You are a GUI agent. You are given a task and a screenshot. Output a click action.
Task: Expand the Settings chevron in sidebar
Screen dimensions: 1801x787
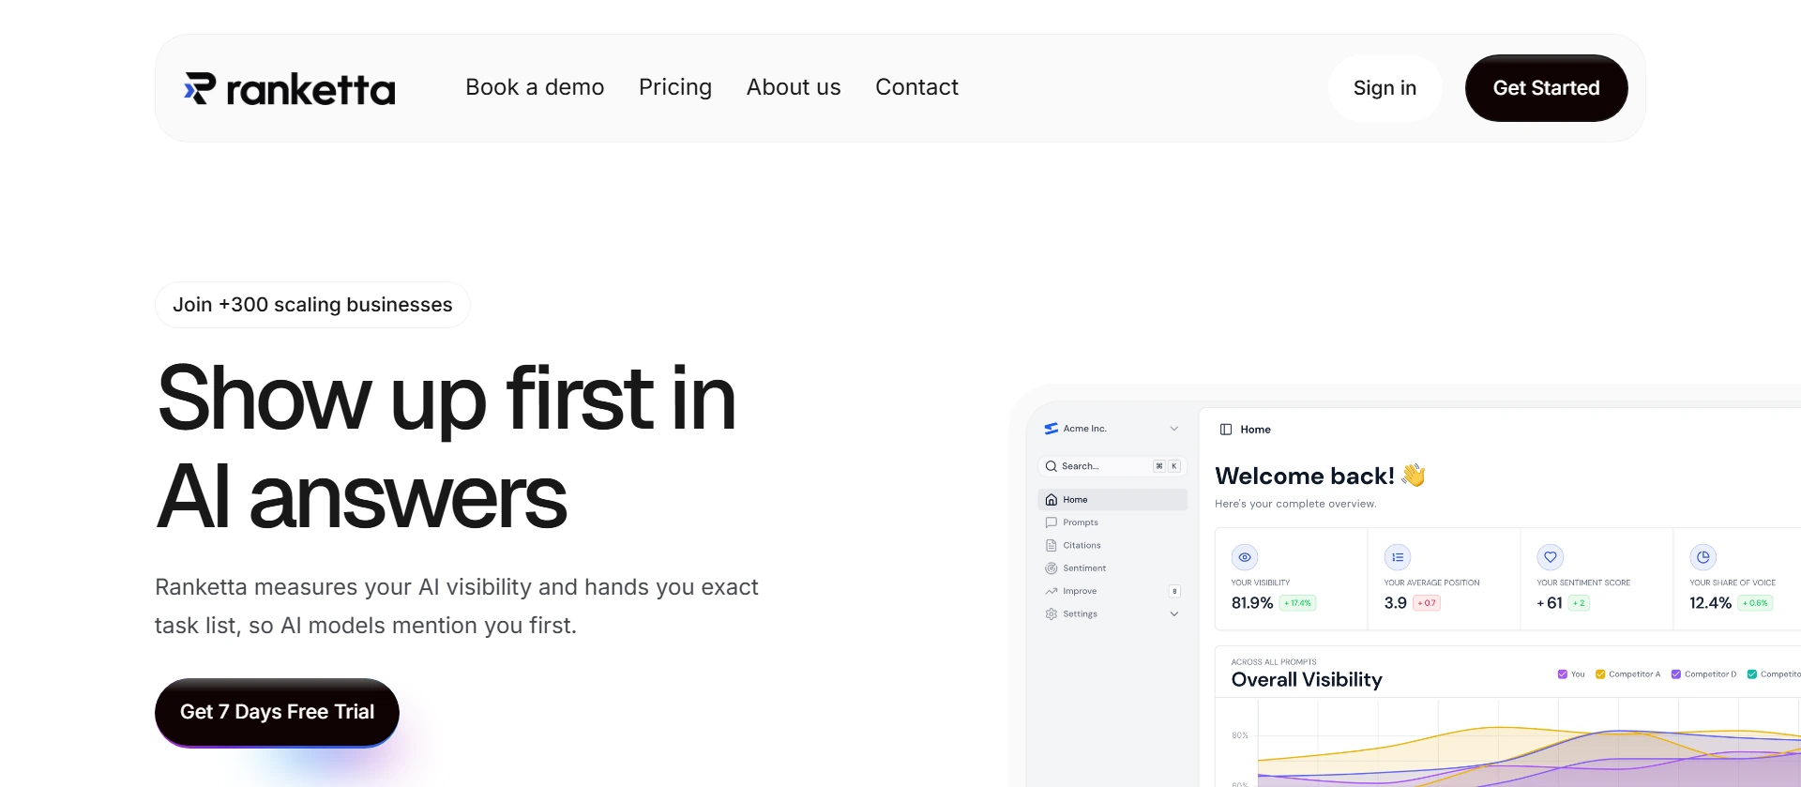(1173, 614)
